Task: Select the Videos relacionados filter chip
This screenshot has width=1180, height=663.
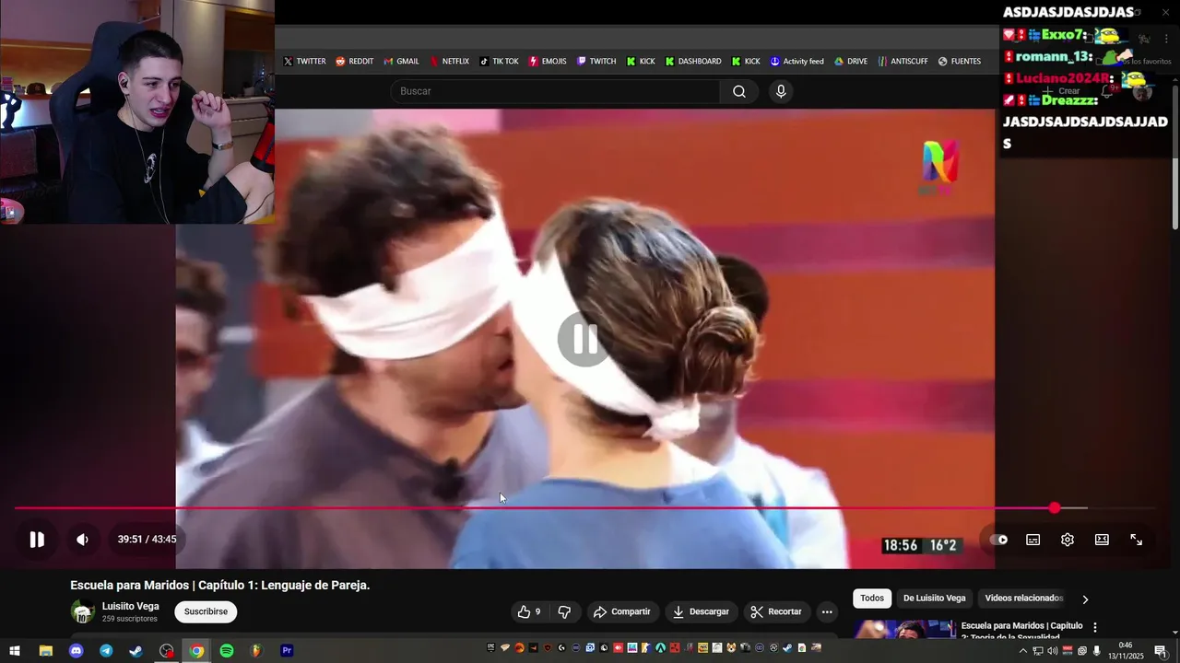Action: (1023, 599)
